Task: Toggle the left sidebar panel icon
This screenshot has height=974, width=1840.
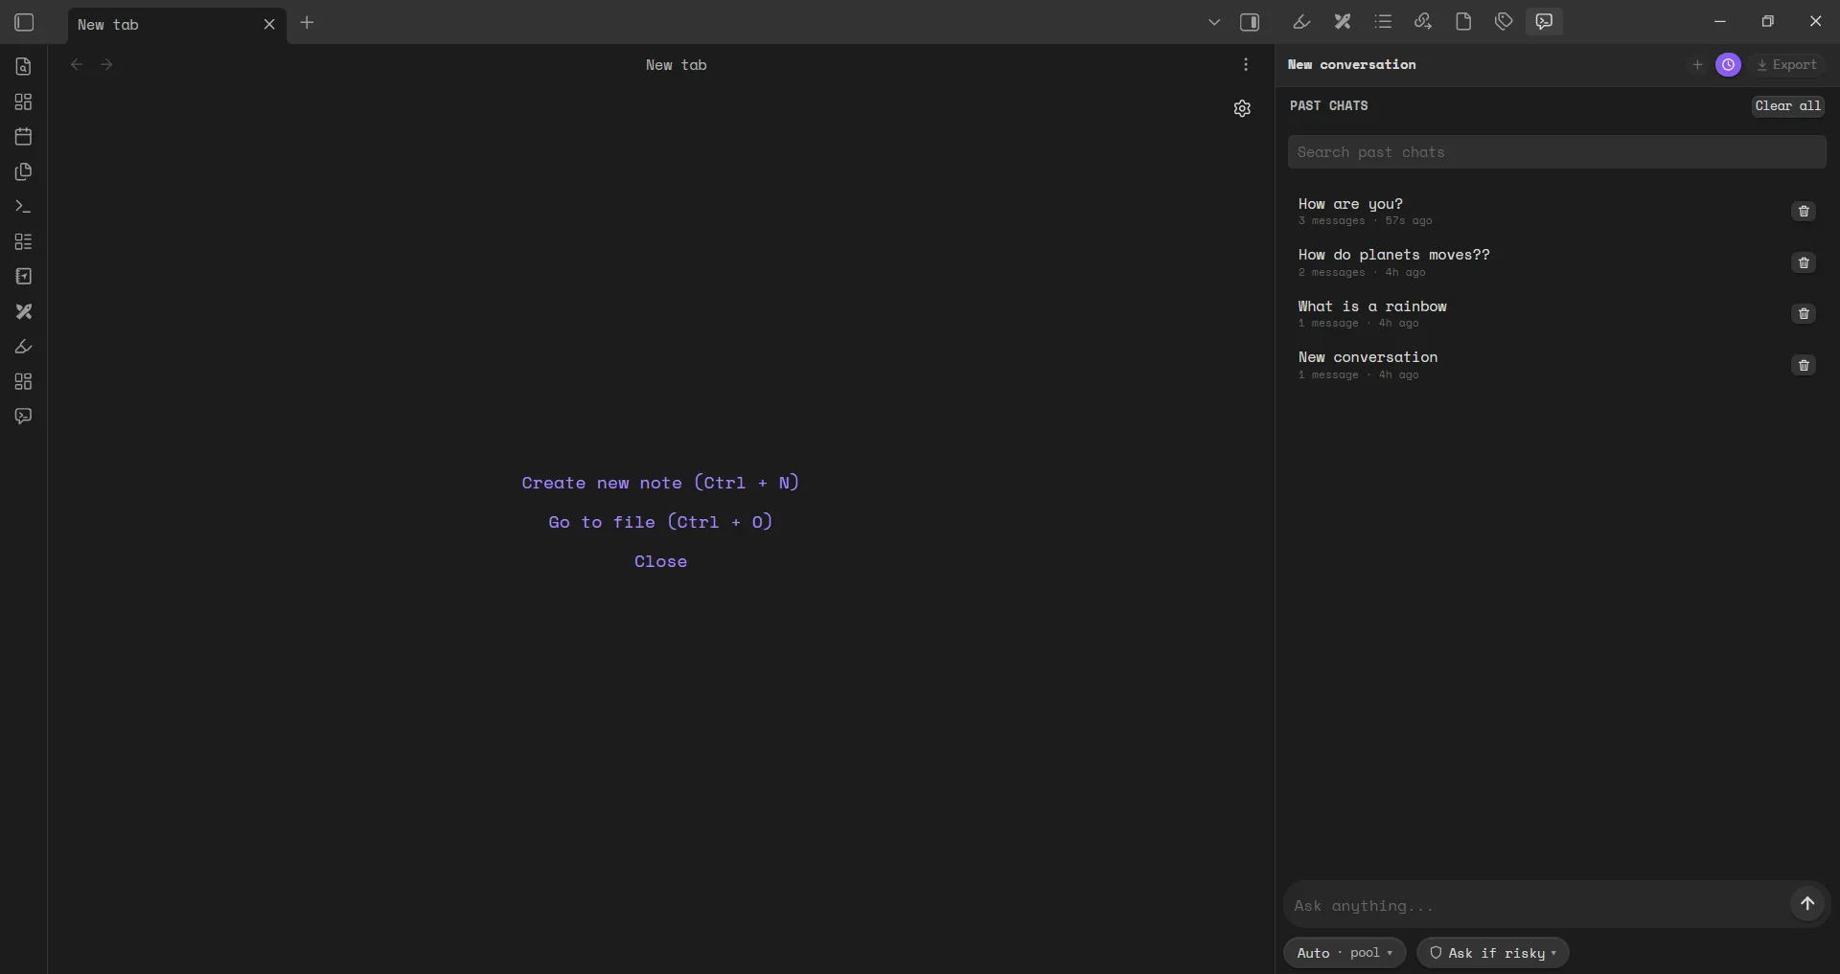Action: [24, 22]
